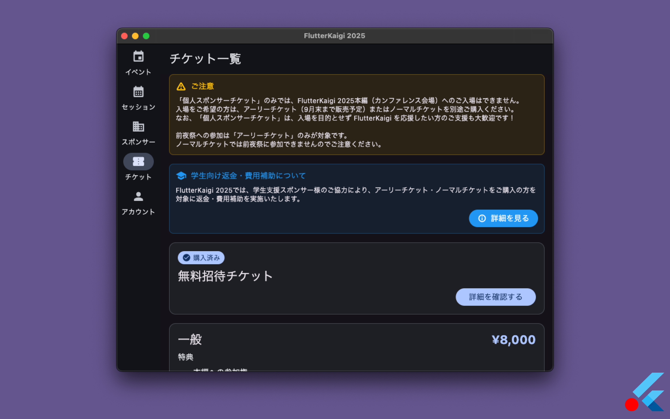Open the イベント calendar icon
Image resolution: width=670 pixels, height=419 pixels.
(x=138, y=57)
